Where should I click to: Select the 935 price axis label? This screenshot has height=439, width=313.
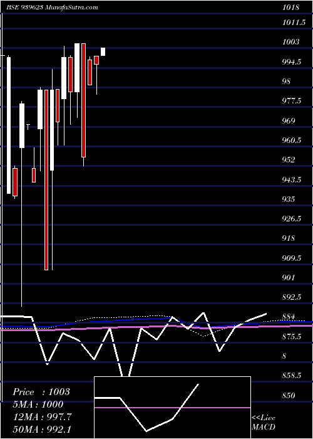coord(289,199)
